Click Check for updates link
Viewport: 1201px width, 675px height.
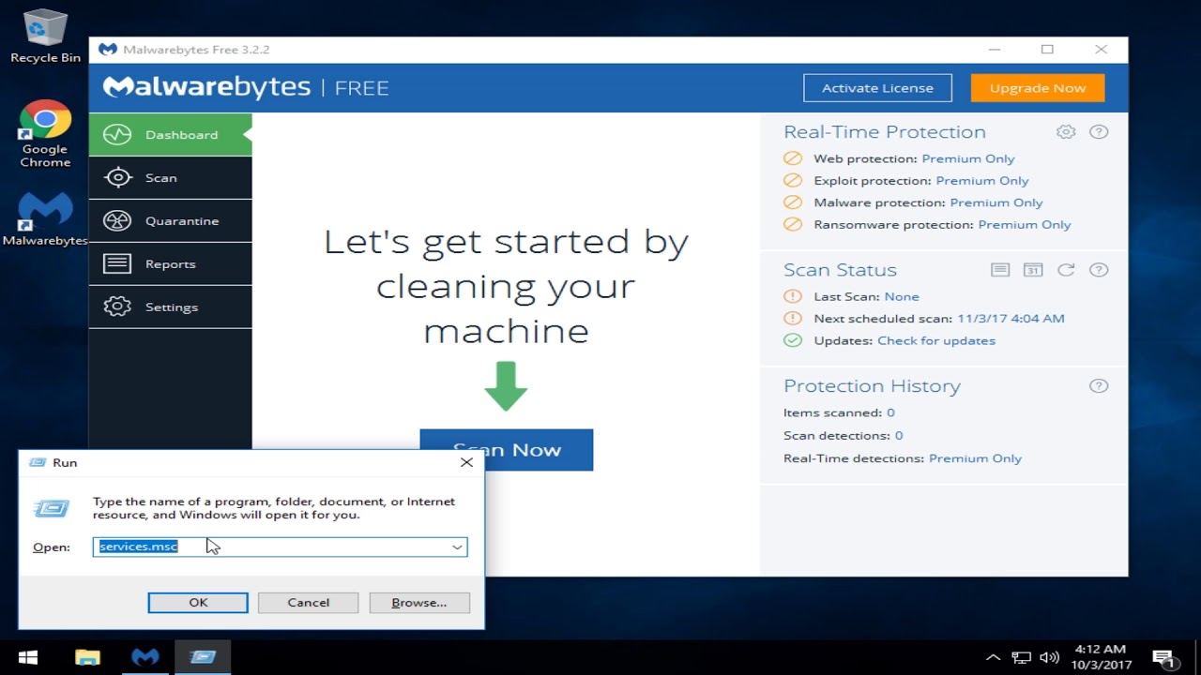coord(936,340)
